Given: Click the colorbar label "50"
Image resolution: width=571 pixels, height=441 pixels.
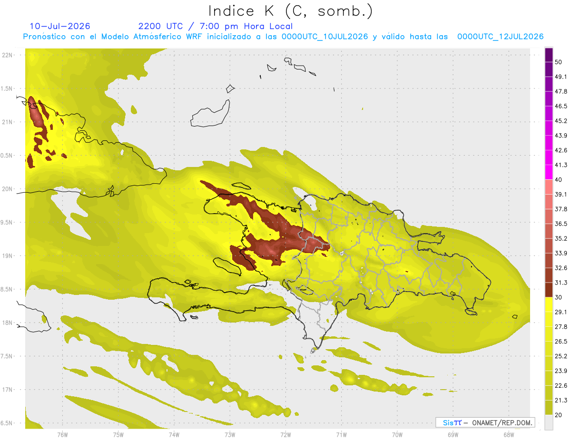Looking at the screenshot, I should 559,62.
